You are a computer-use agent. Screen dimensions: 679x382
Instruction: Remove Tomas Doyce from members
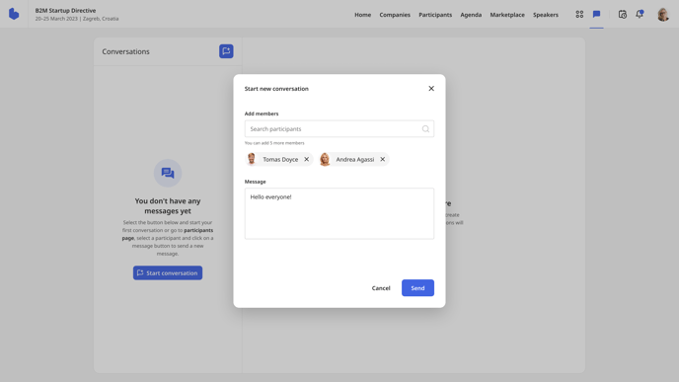tap(307, 159)
